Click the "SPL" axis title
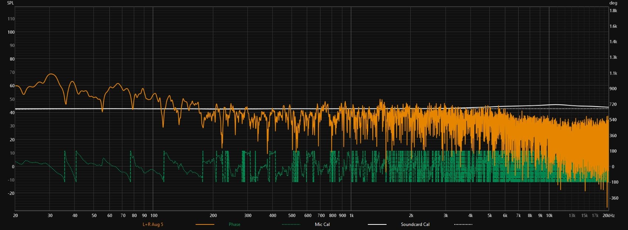 [11, 3]
